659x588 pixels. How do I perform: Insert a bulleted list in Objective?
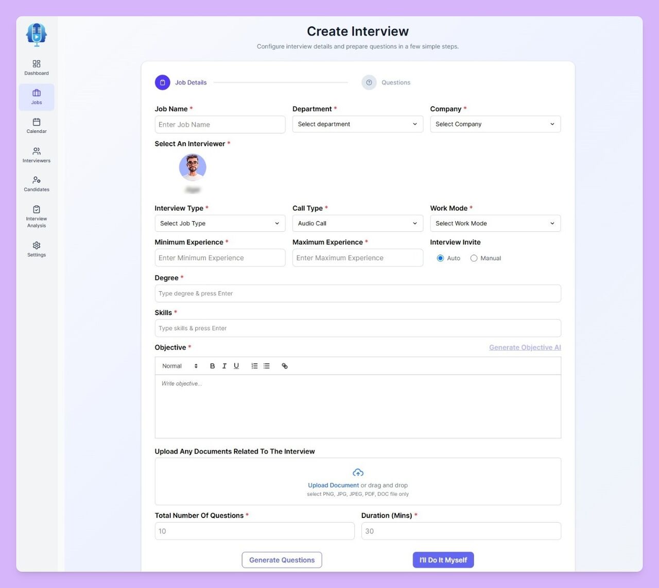point(267,366)
